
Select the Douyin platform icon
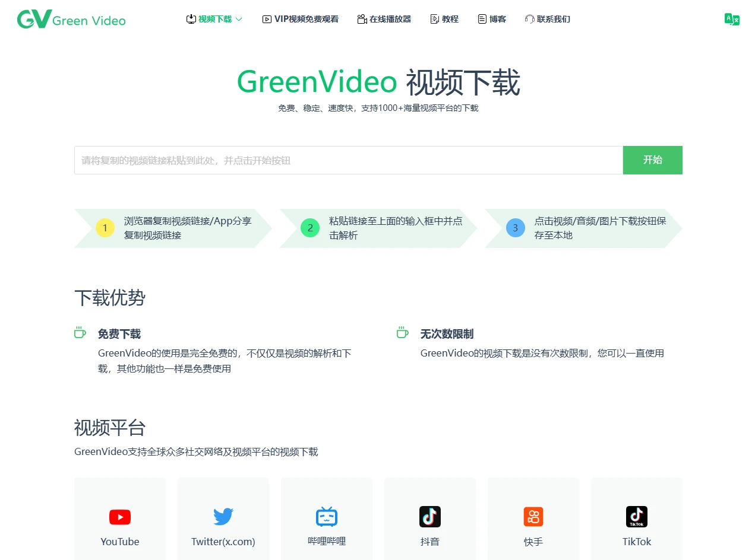430,517
